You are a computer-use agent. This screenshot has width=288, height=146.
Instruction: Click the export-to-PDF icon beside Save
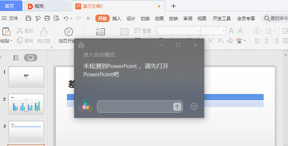[x=38, y=18]
